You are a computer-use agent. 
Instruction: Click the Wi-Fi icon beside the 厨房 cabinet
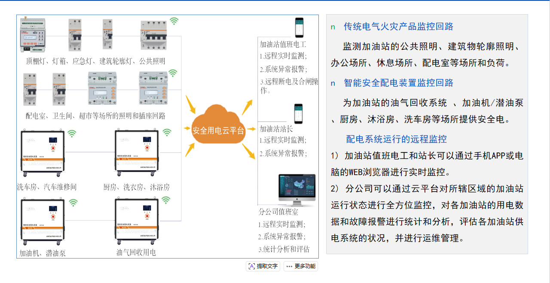click(x=167, y=132)
